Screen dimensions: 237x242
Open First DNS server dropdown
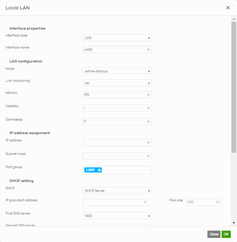click(x=117, y=216)
